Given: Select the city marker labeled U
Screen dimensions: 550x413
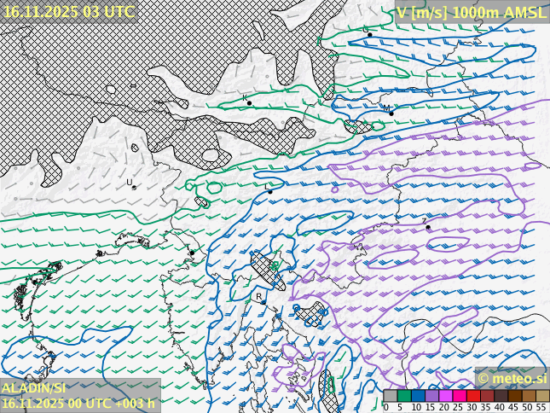Looking at the screenshot, I should 134,187.
